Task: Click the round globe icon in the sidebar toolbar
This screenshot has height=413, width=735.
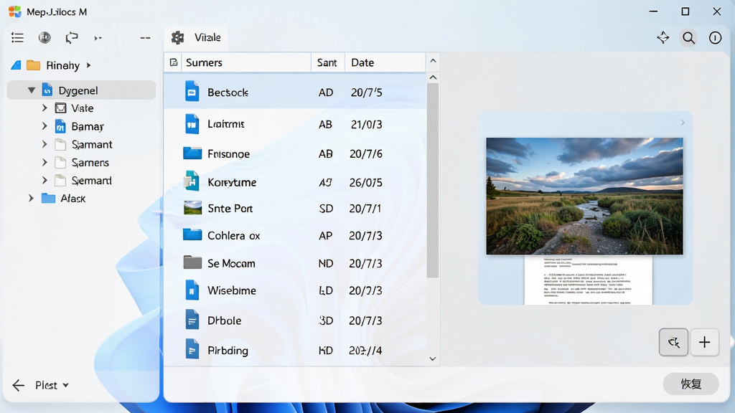Action: point(45,37)
